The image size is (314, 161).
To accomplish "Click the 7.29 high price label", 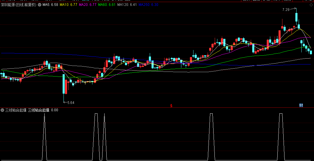I will coord(286,9).
